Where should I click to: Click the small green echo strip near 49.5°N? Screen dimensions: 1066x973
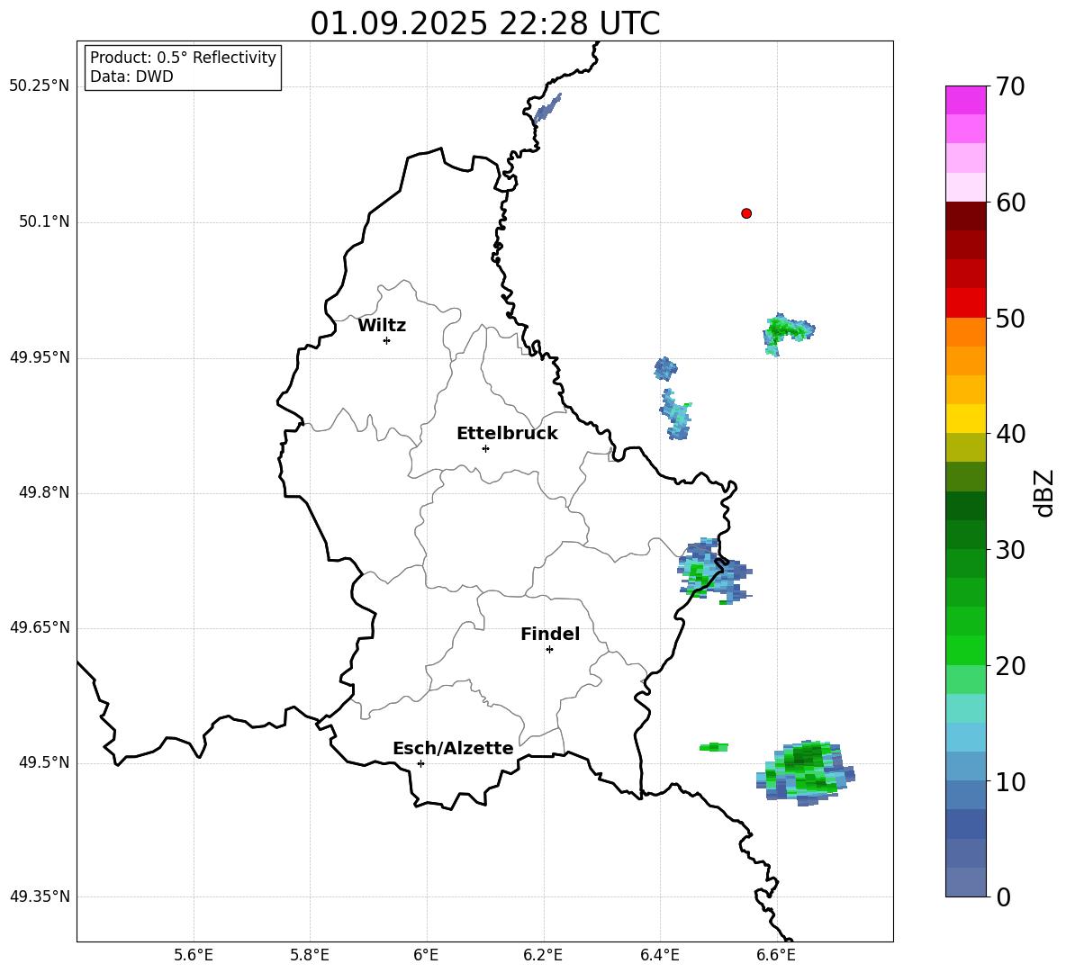click(x=714, y=747)
